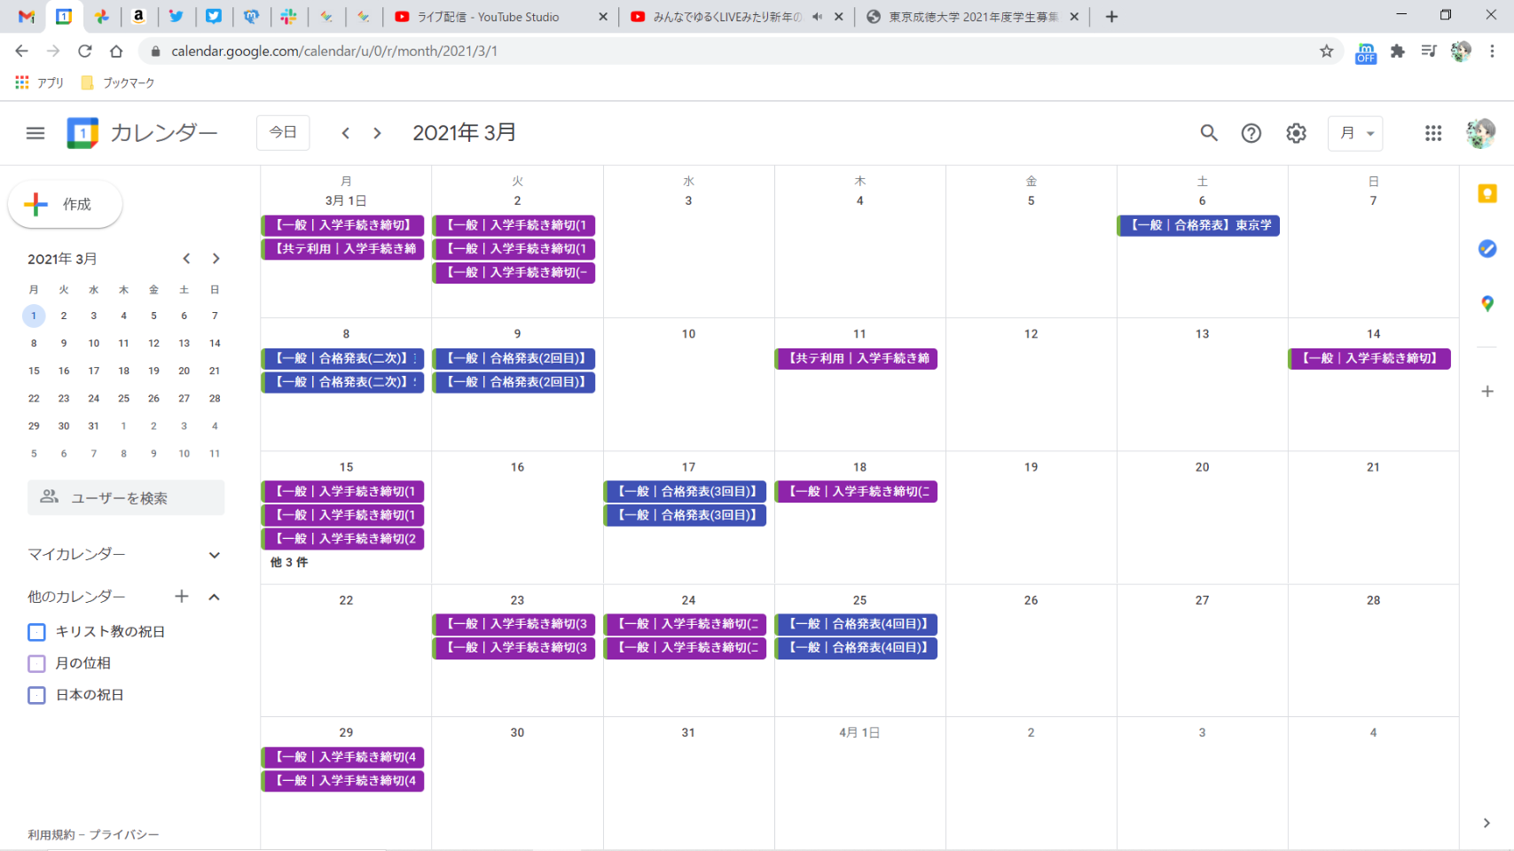Screen dimensions: 1514x851
Task: Switch to the 東京成徳大学 browser tab
Action: coord(971,17)
